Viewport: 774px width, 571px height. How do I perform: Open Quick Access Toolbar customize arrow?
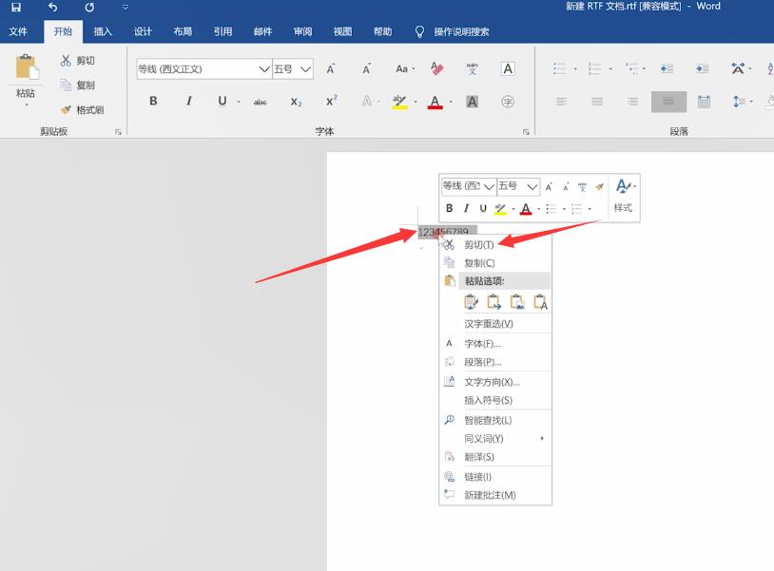pos(126,8)
